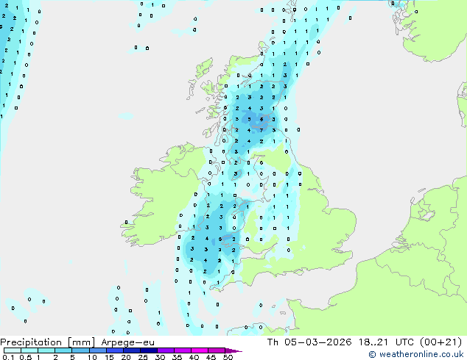Click the 25–30 mm navy legend swatch

[x=148, y=350]
